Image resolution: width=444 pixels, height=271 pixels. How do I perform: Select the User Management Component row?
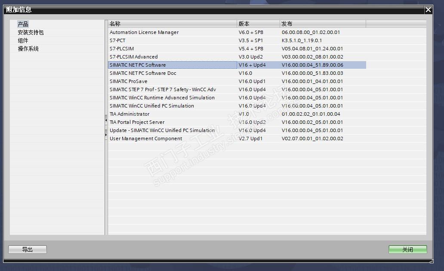click(237, 139)
